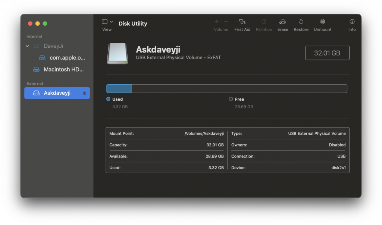Click the Askdaveyji volume title

tap(158, 50)
